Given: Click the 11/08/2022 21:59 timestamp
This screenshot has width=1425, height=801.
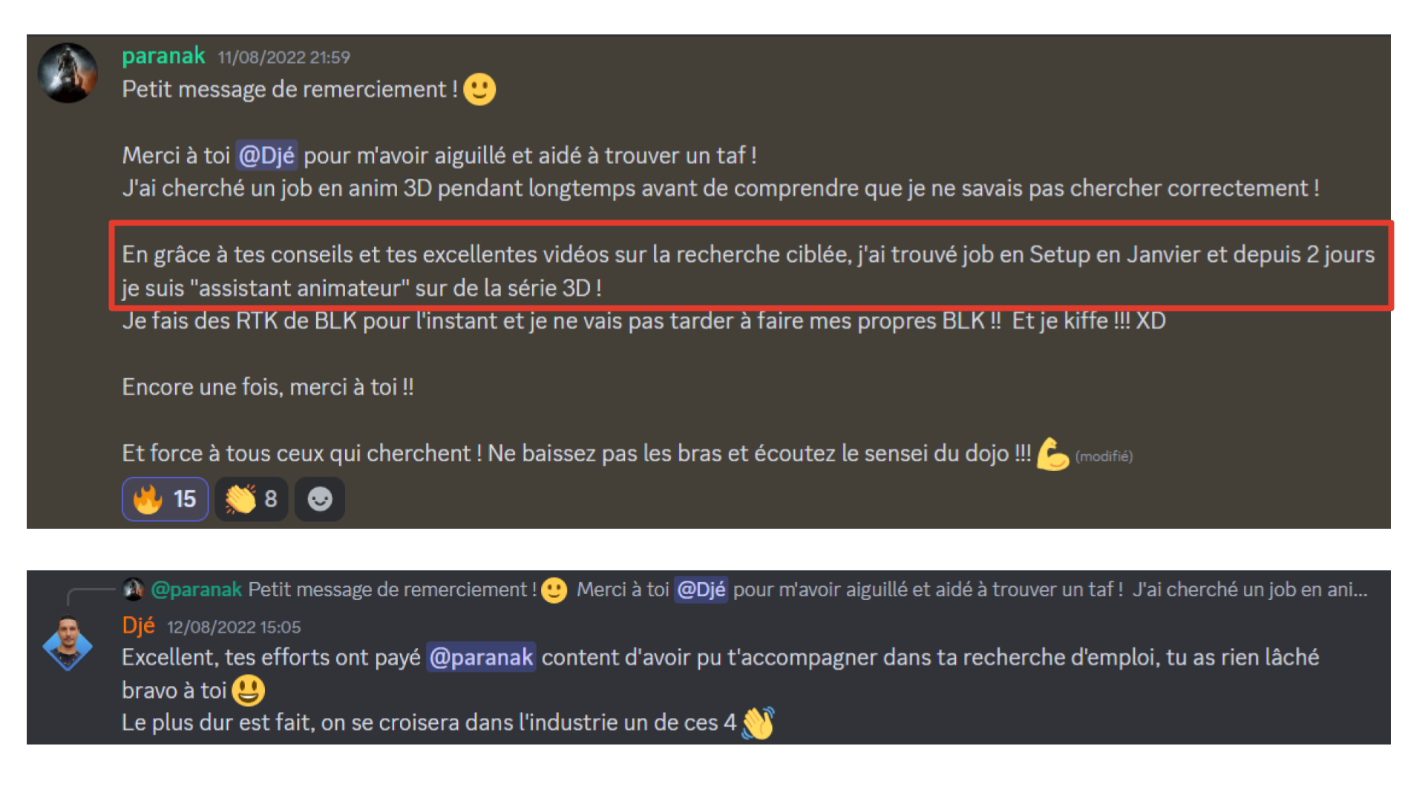Looking at the screenshot, I should [x=284, y=58].
